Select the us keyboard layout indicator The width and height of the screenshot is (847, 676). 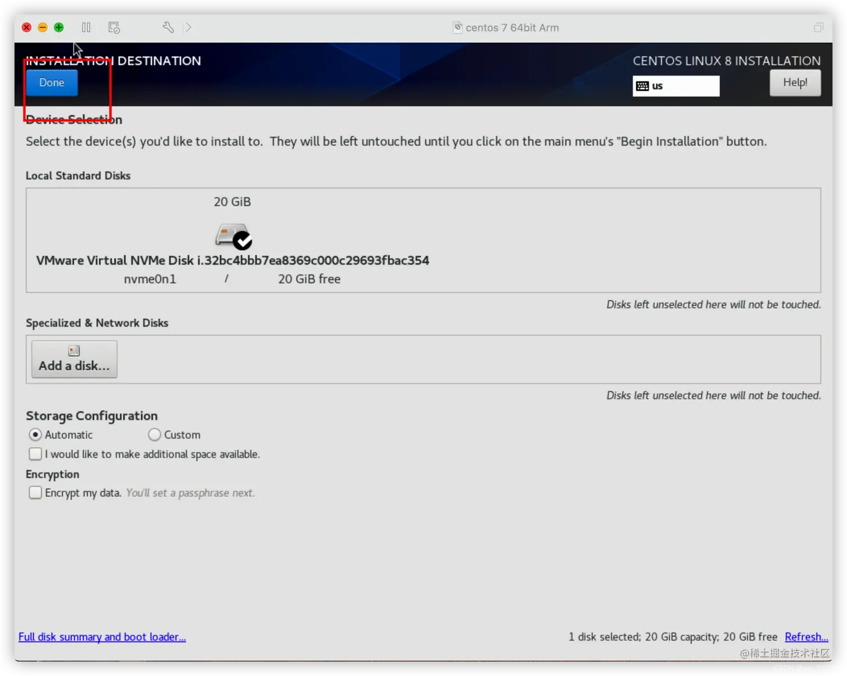pyautogui.click(x=676, y=86)
